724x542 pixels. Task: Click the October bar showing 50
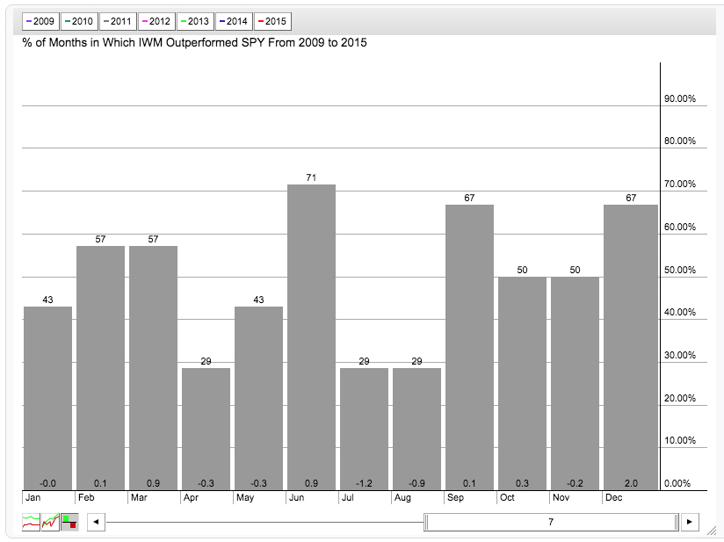click(522, 384)
